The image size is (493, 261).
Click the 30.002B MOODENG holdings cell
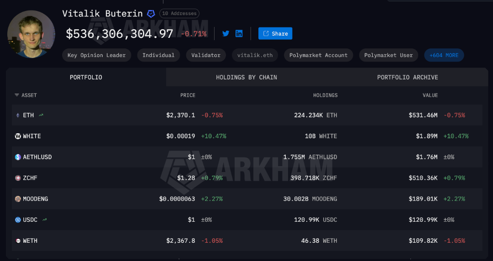310,199
